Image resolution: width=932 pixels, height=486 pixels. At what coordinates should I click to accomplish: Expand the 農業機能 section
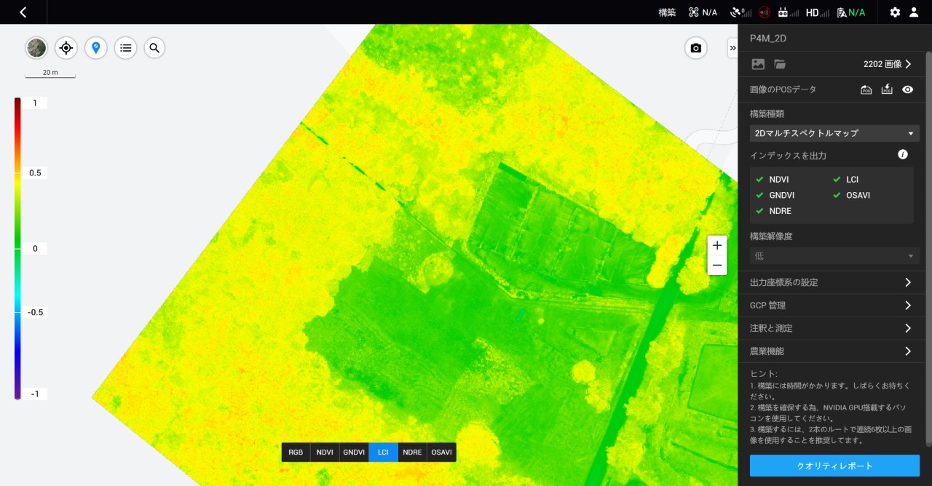831,351
